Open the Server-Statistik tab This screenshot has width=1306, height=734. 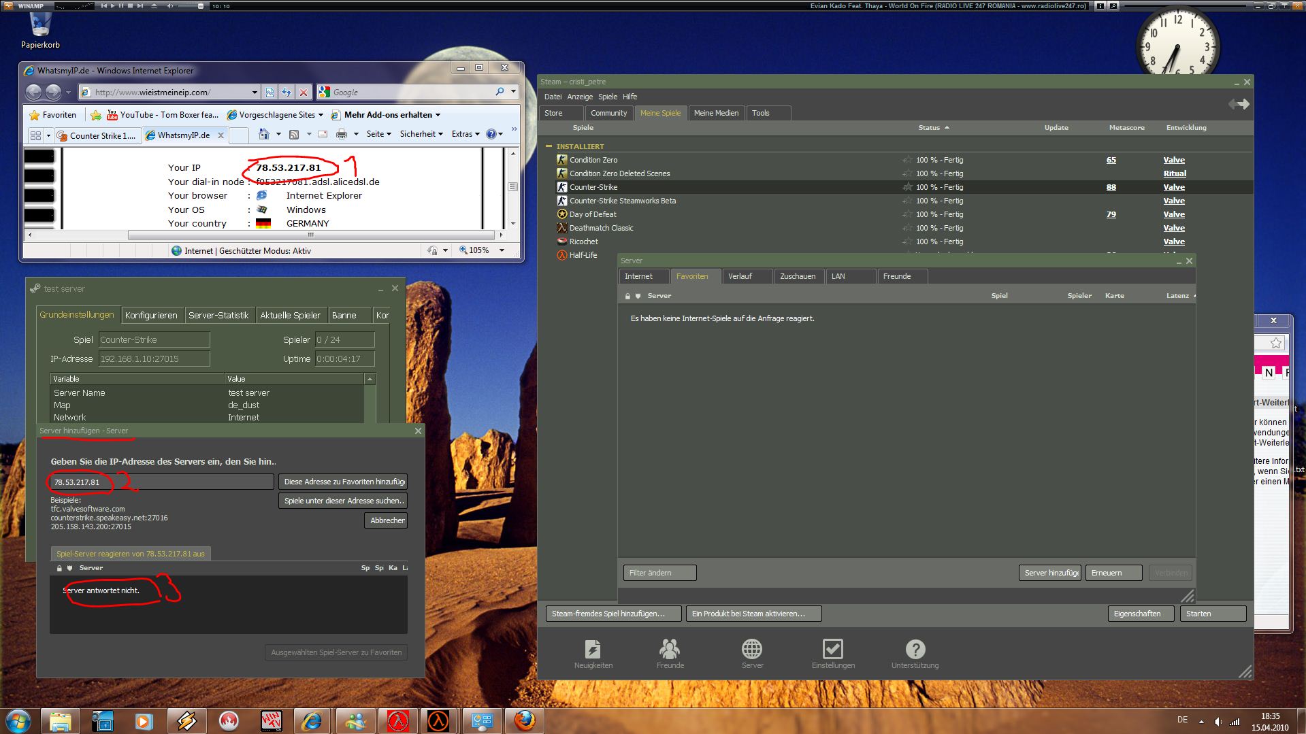[218, 315]
